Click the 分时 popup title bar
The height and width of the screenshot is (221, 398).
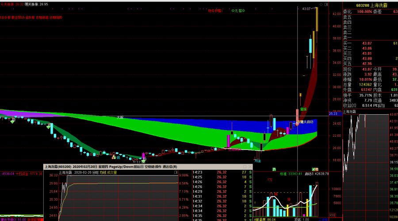(x=148, y=167)
